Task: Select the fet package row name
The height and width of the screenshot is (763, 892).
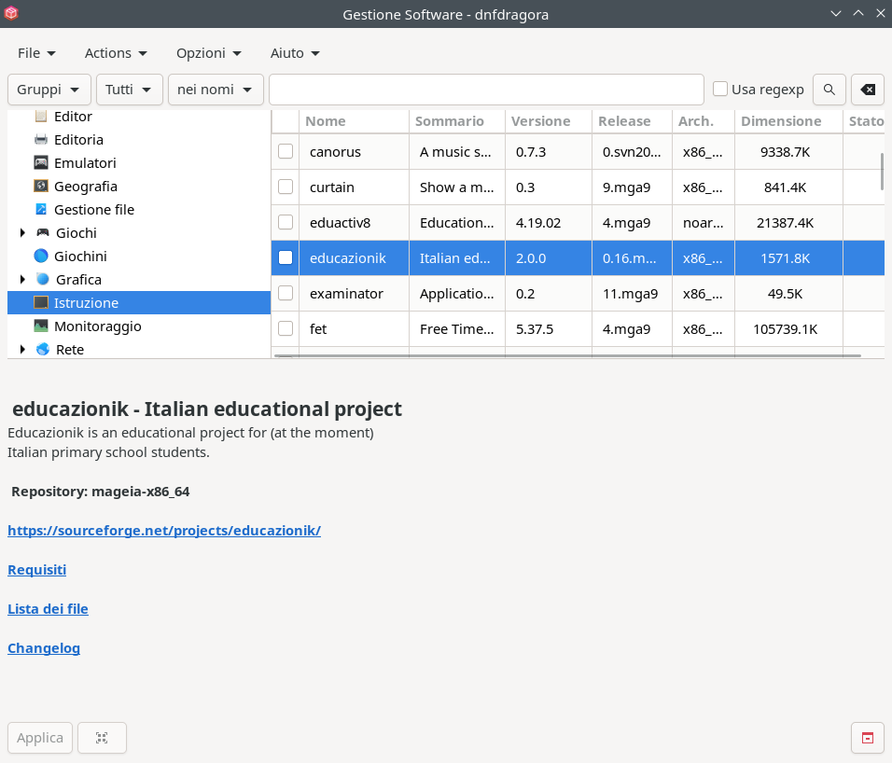Action: coord(318,329)
